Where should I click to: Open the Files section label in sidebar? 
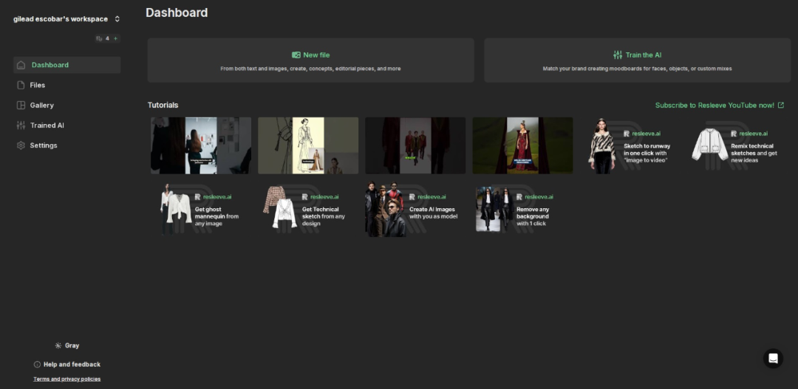[x=38, y=85]
